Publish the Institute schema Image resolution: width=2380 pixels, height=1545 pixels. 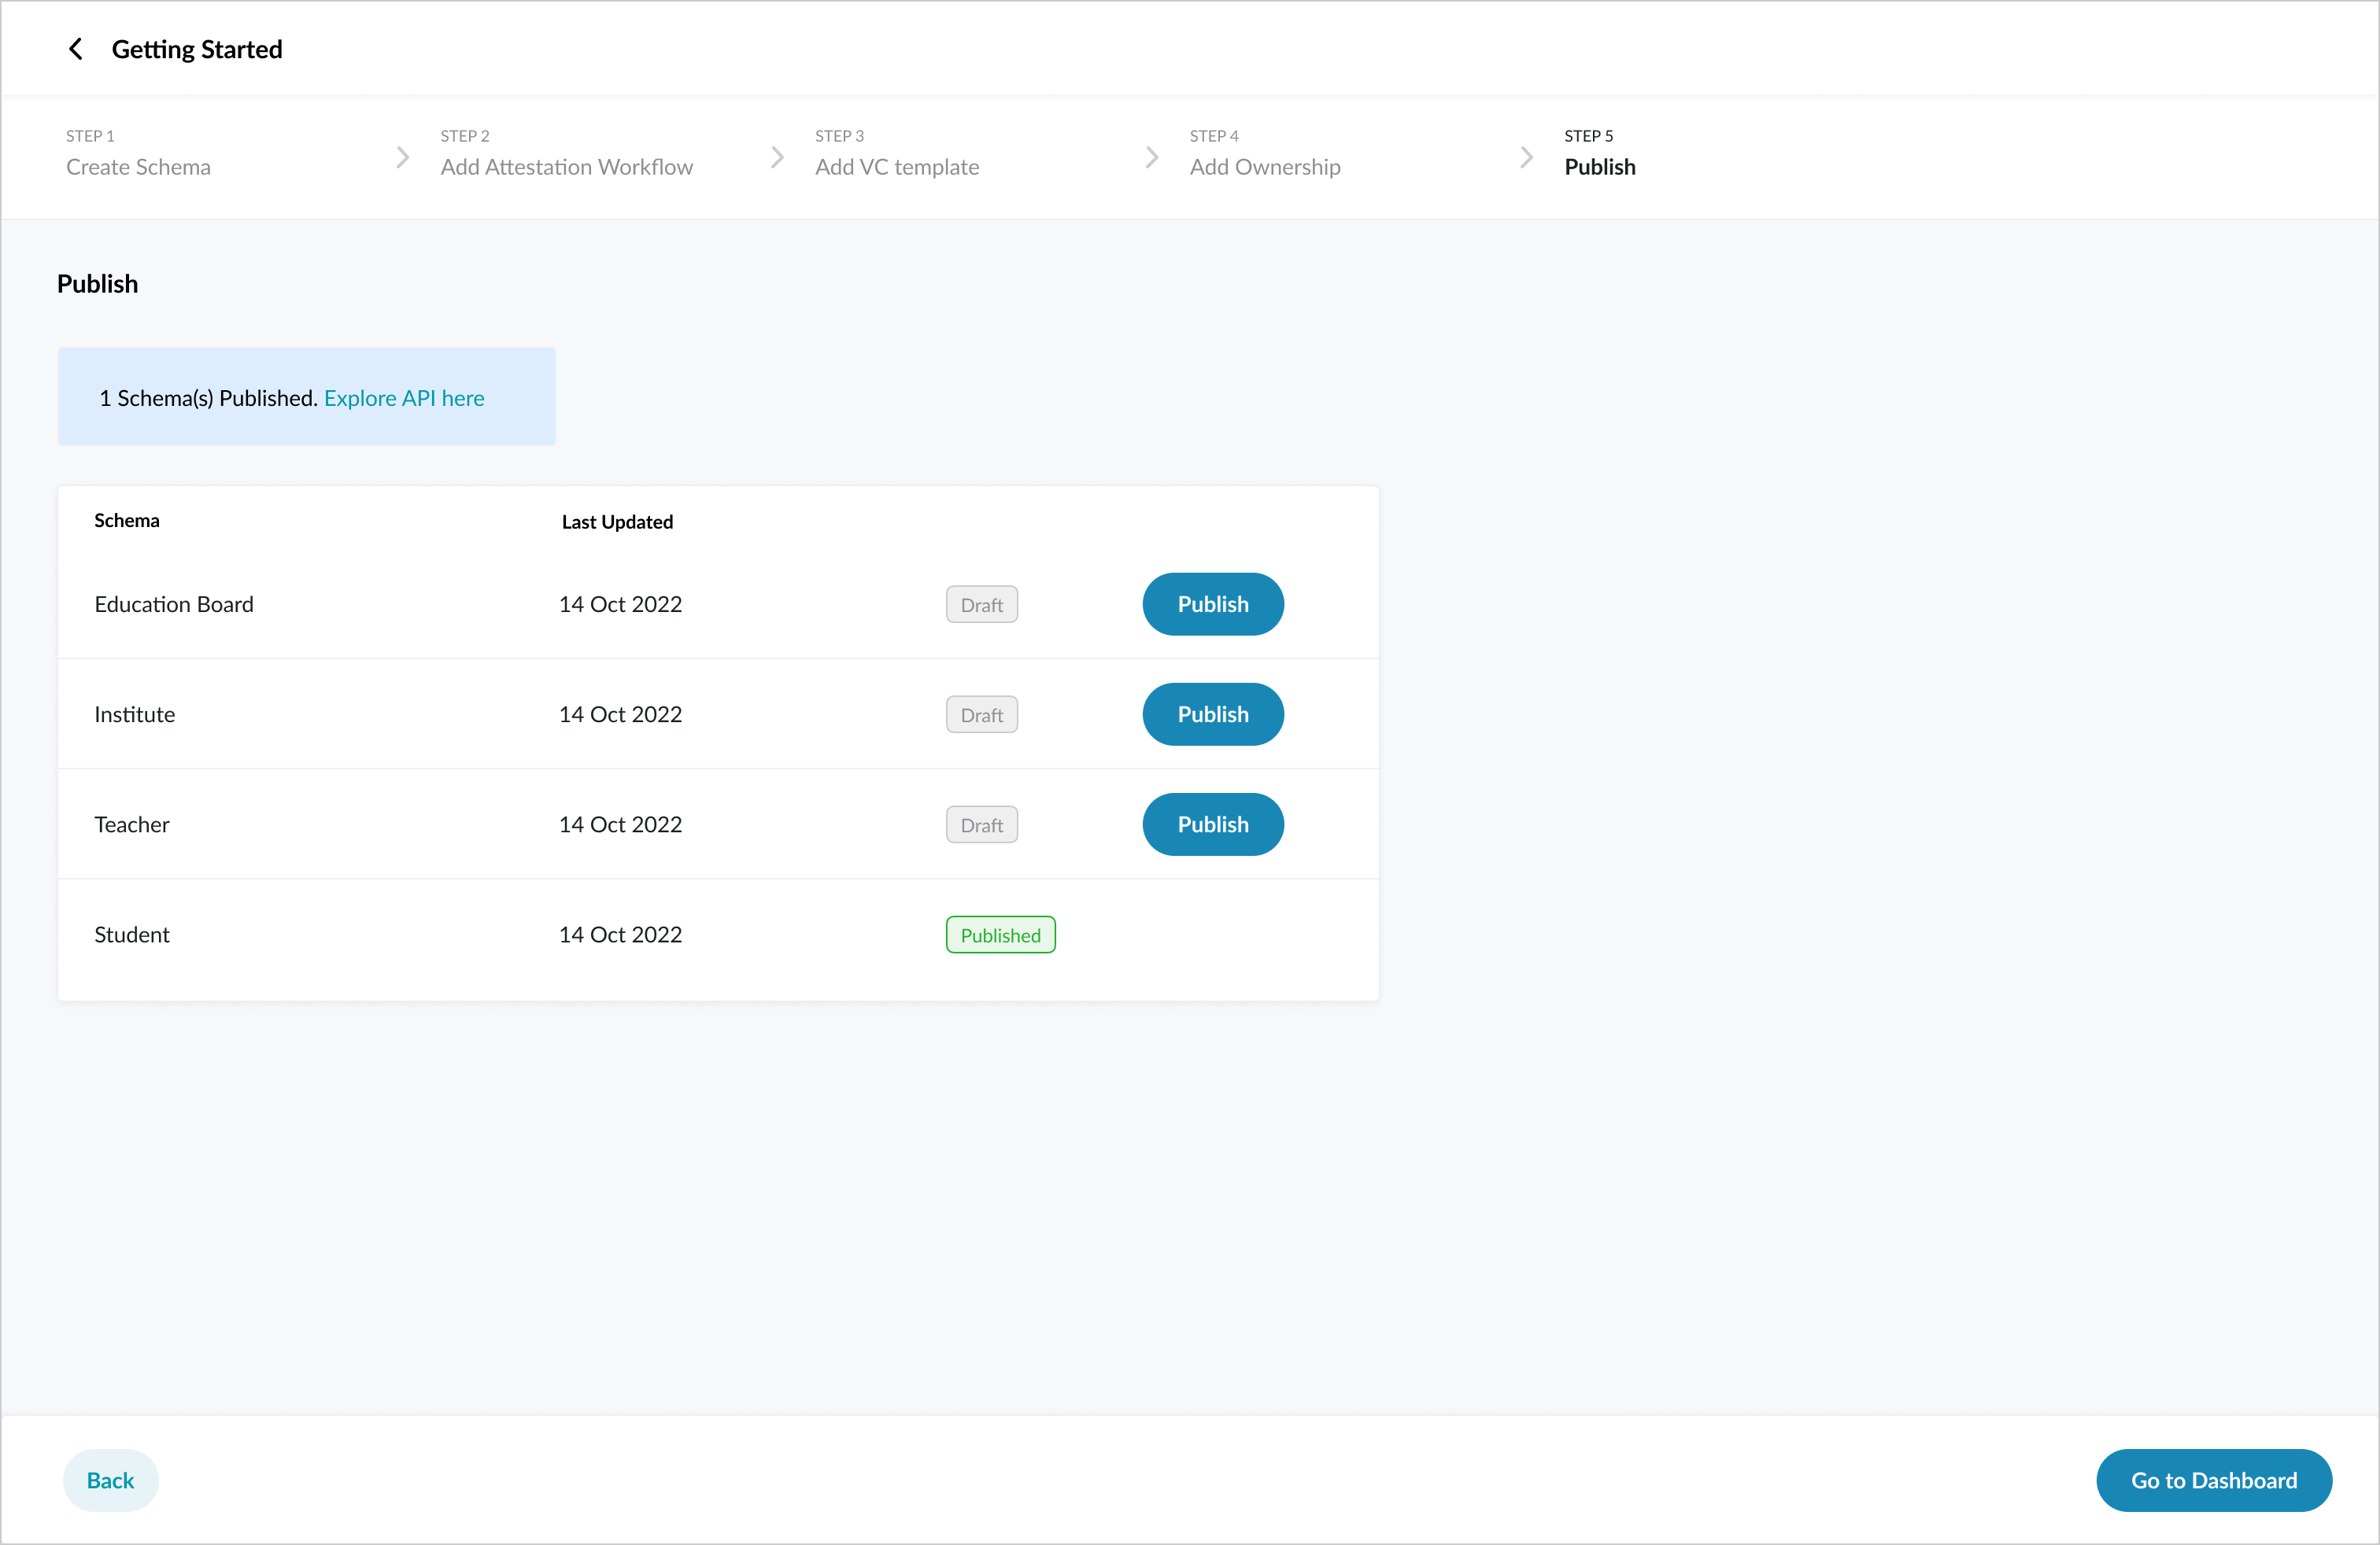coord(1212,714)
